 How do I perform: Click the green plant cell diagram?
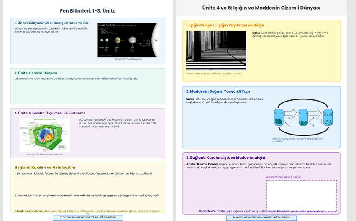coord(45,135)
